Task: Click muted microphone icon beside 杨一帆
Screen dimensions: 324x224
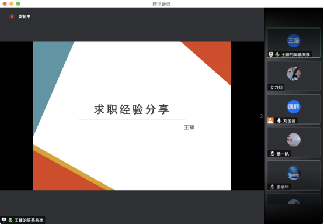Action: (273, 154)
